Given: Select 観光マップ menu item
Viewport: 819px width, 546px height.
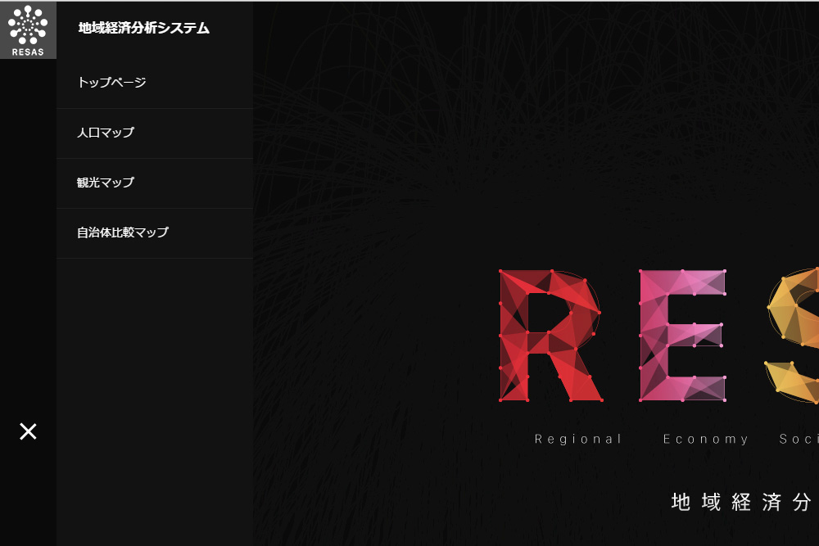Looking at the screenshot, I should click(x=155, y=183).
